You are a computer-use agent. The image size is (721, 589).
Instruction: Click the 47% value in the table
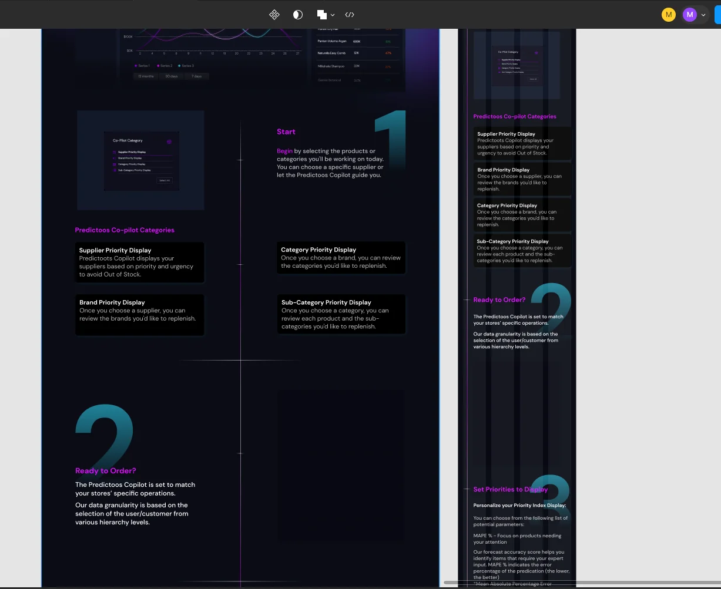click(x=388, y=53)
